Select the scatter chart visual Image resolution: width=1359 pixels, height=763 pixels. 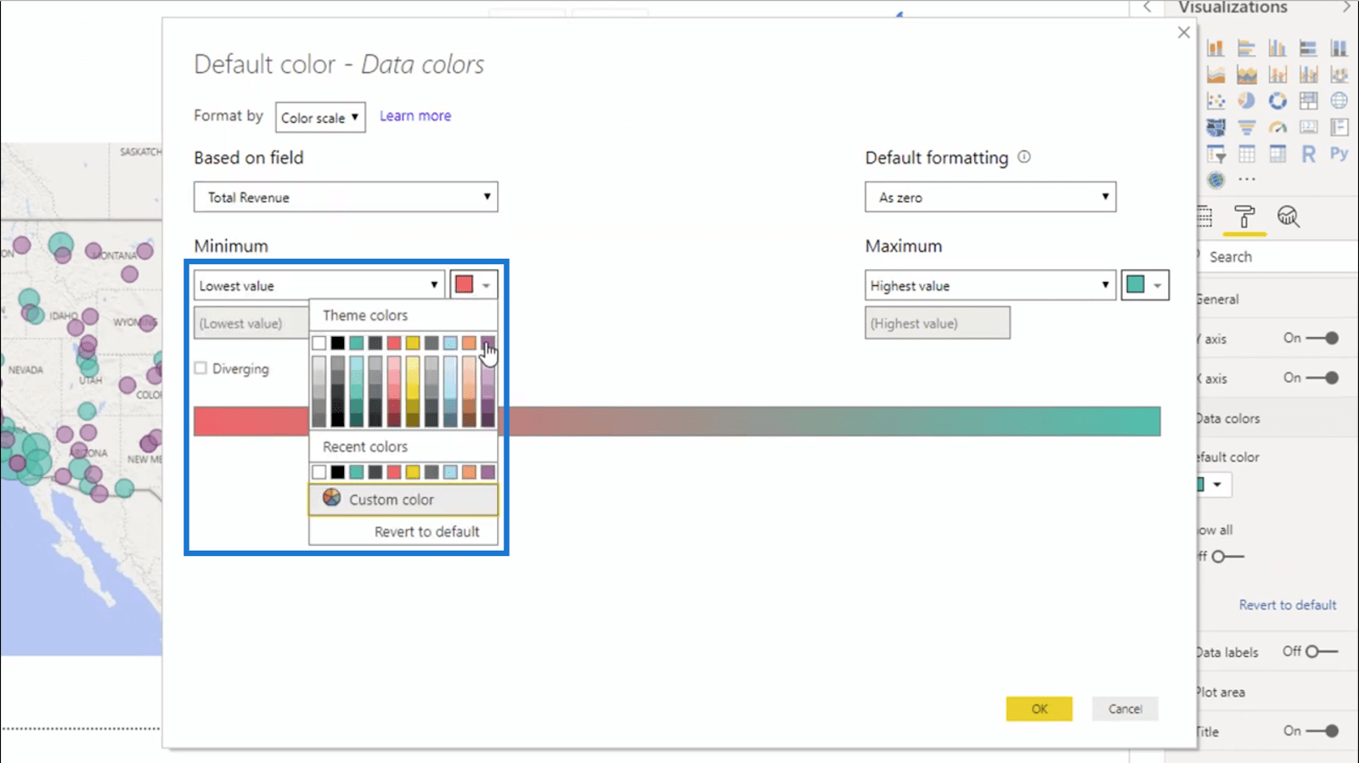1215,101
